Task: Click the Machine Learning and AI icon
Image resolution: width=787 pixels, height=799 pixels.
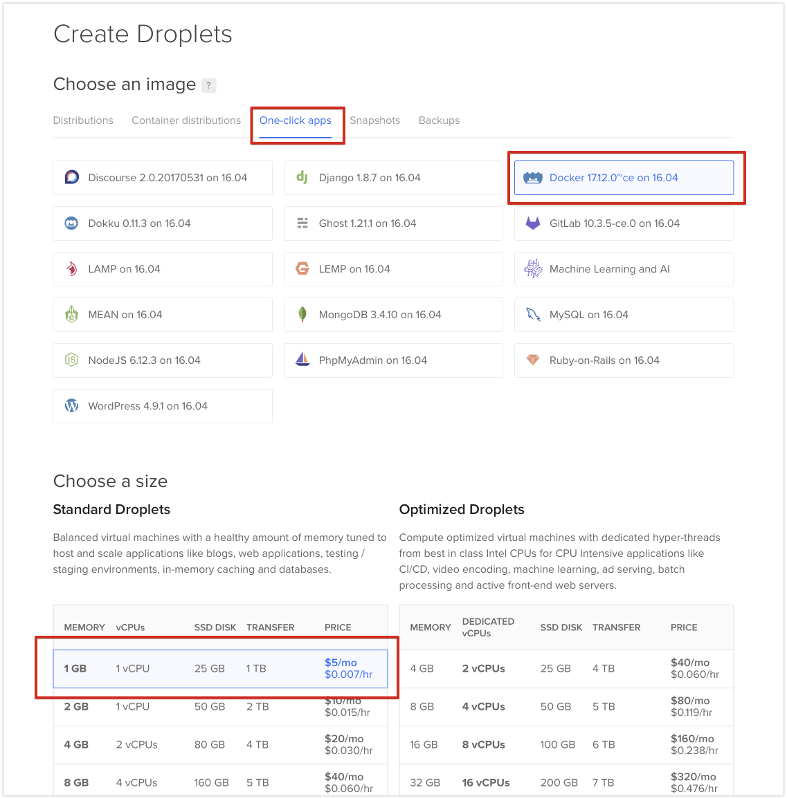Action: pos(533,268)
